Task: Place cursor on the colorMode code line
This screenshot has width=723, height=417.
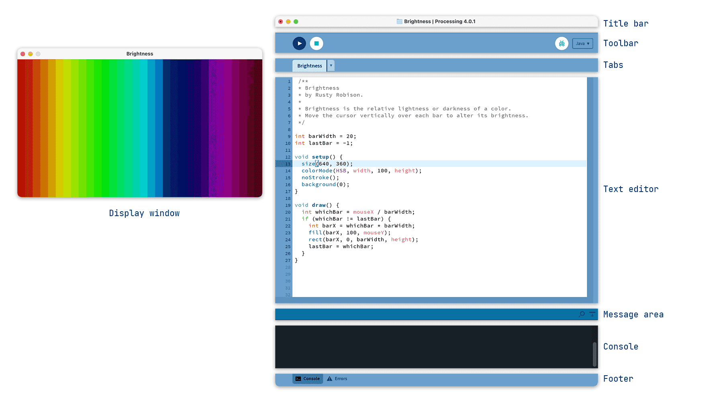Action: [x=361, y=171]
